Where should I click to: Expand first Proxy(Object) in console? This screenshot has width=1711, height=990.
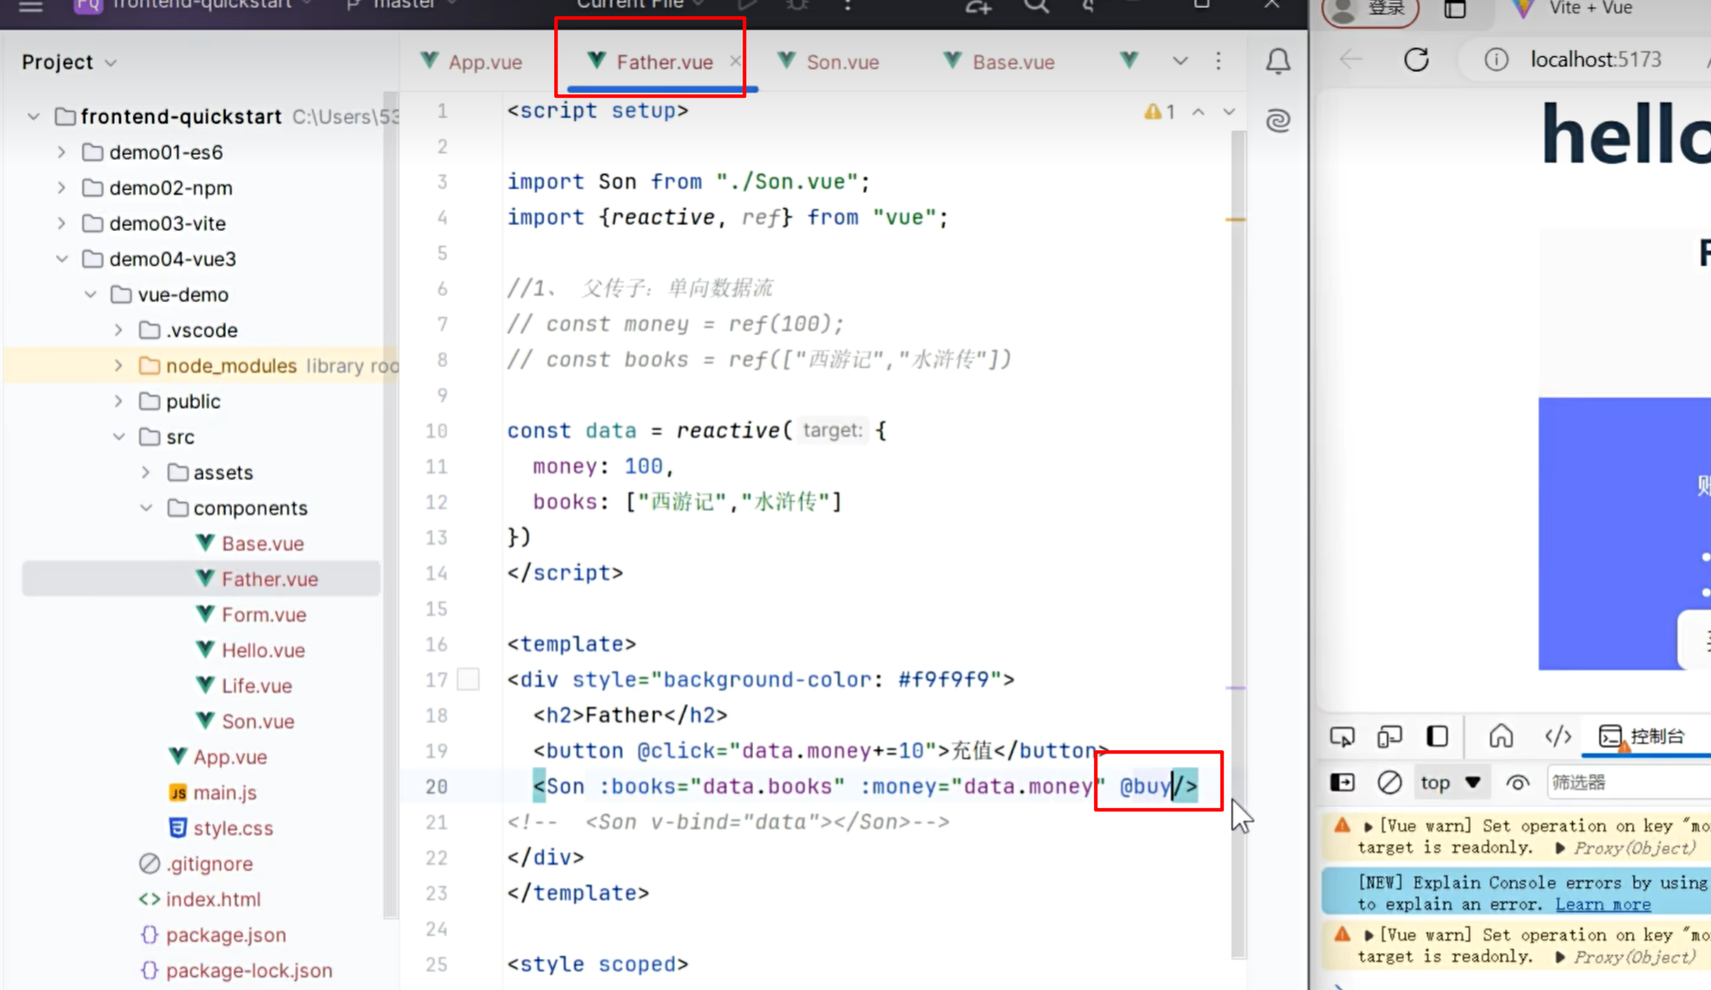point(1560,849)
